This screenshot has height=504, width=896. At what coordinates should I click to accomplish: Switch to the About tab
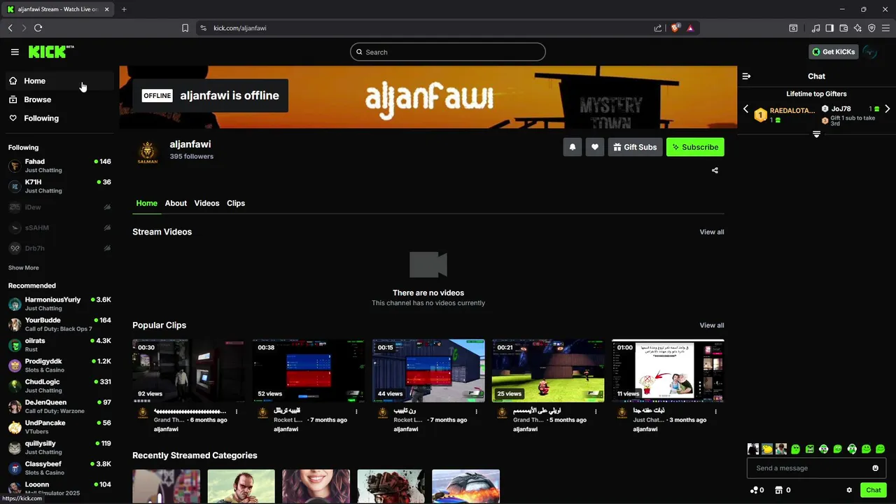[176, 203]
